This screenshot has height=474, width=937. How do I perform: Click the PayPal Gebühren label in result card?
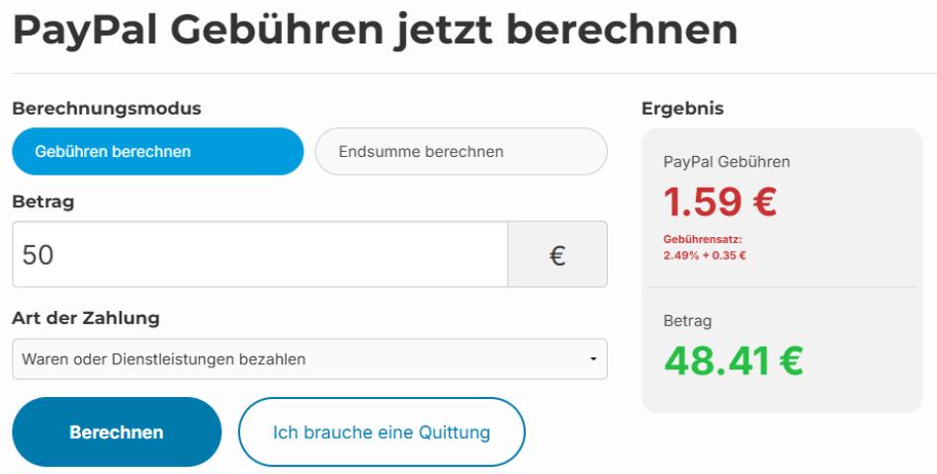tap(726, 162)
